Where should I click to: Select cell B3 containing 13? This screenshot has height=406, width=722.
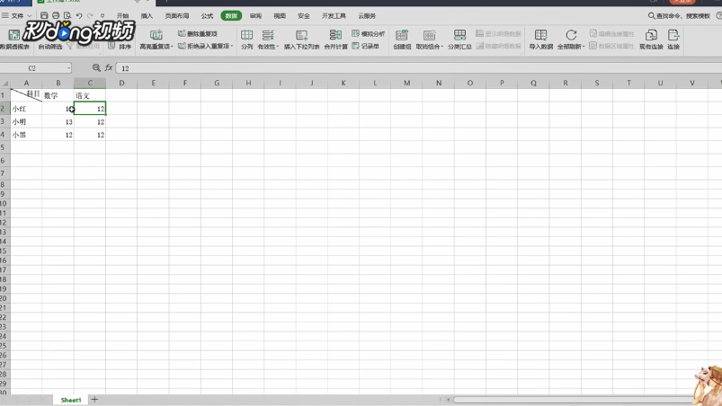click(x=58, y=122)
